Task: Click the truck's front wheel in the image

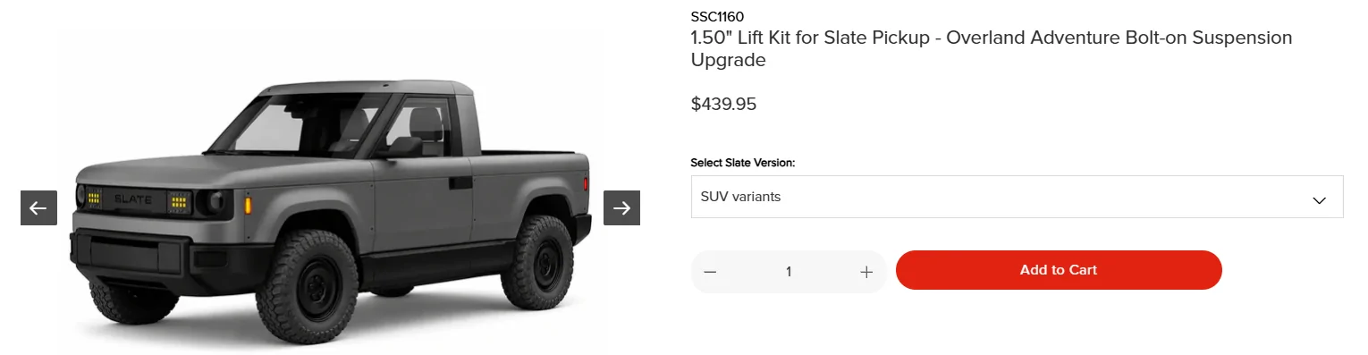Action: tap(307, 286)
